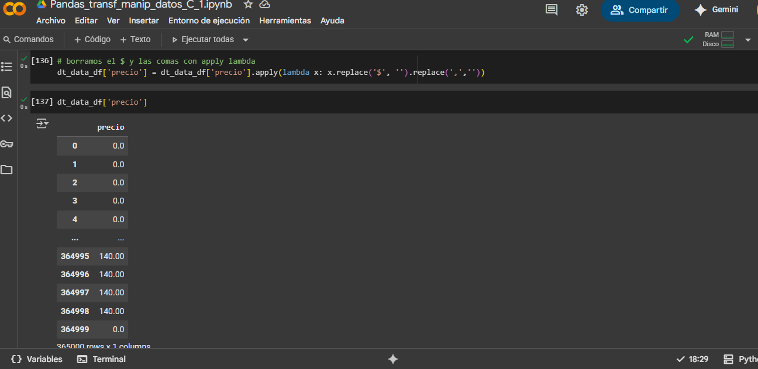Open notebook settings gear icon
The height and width of the screenshot is (369, 758).
tap(581, 10)
